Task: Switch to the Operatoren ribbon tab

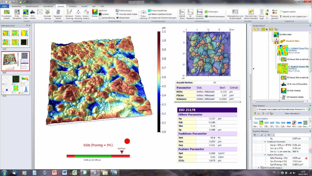Action: pos(48,6)
